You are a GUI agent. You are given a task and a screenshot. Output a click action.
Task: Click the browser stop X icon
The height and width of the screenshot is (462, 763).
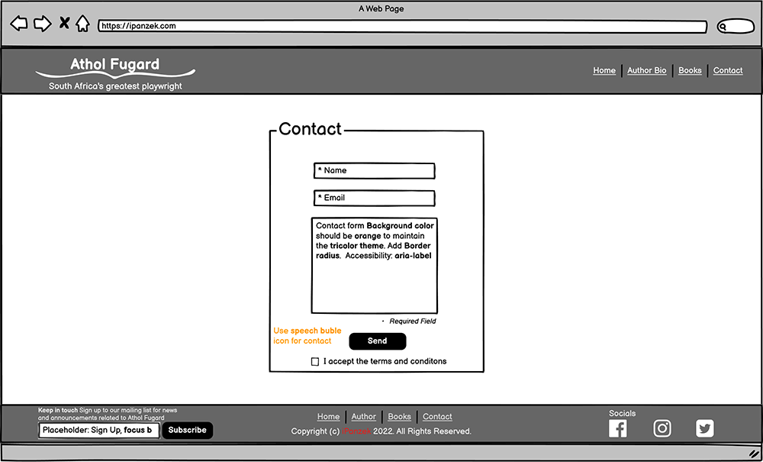(64, 22)
